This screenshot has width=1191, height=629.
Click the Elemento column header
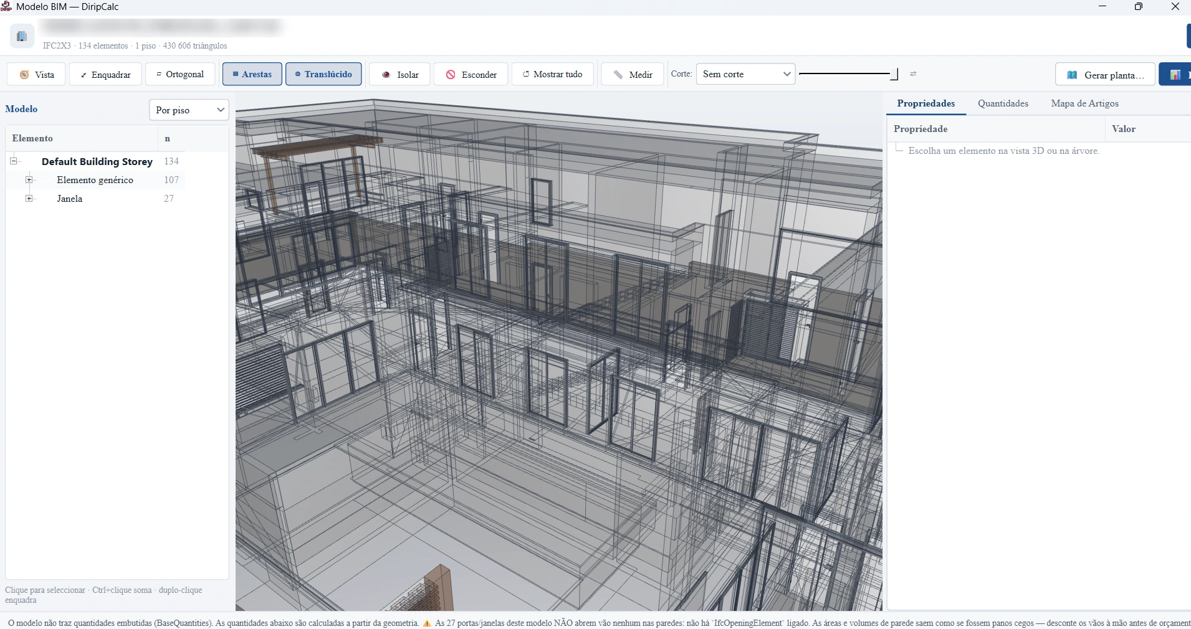point(81,138)
